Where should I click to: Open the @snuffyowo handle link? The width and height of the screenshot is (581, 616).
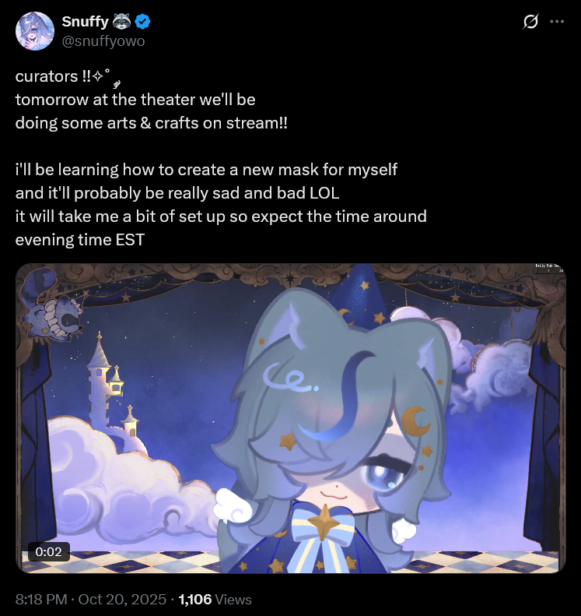pos(103,40)
